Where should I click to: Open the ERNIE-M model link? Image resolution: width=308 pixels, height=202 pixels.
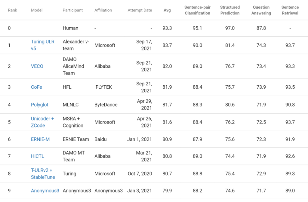point(40,139)
